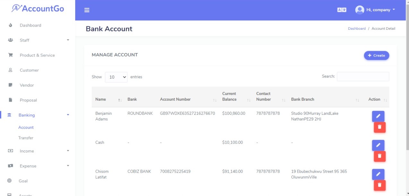
Task: Delete the Benjamin Adams account with trash icon
Action: [380, 127]
